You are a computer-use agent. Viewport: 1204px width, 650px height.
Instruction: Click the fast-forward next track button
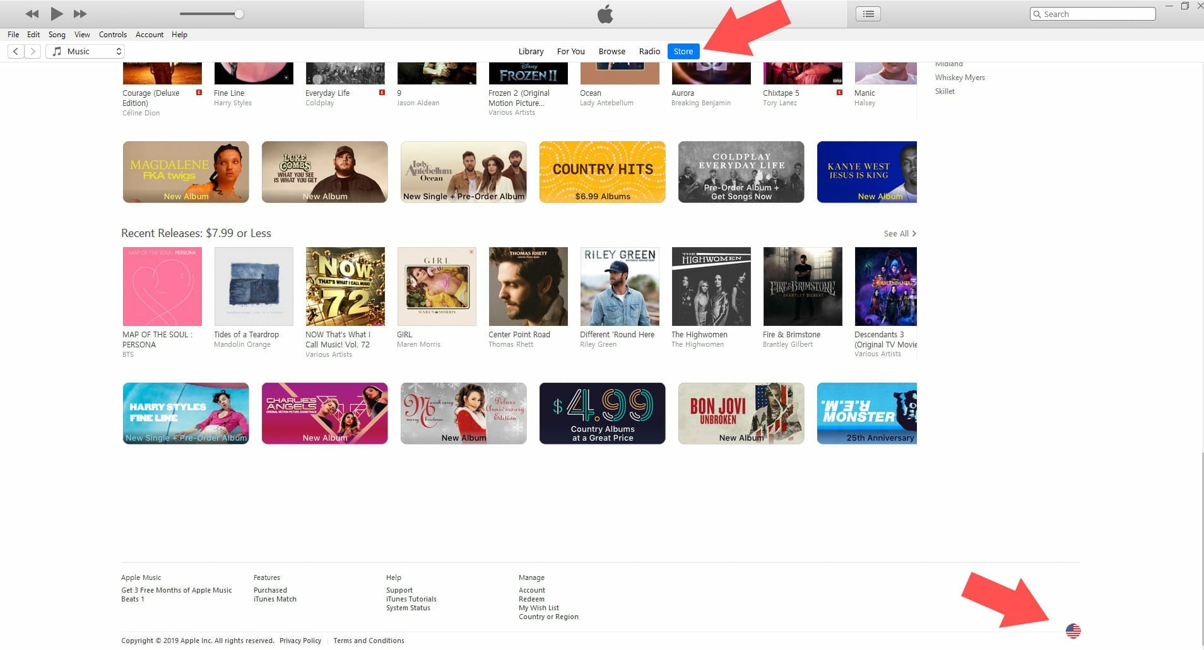[80, 14]
